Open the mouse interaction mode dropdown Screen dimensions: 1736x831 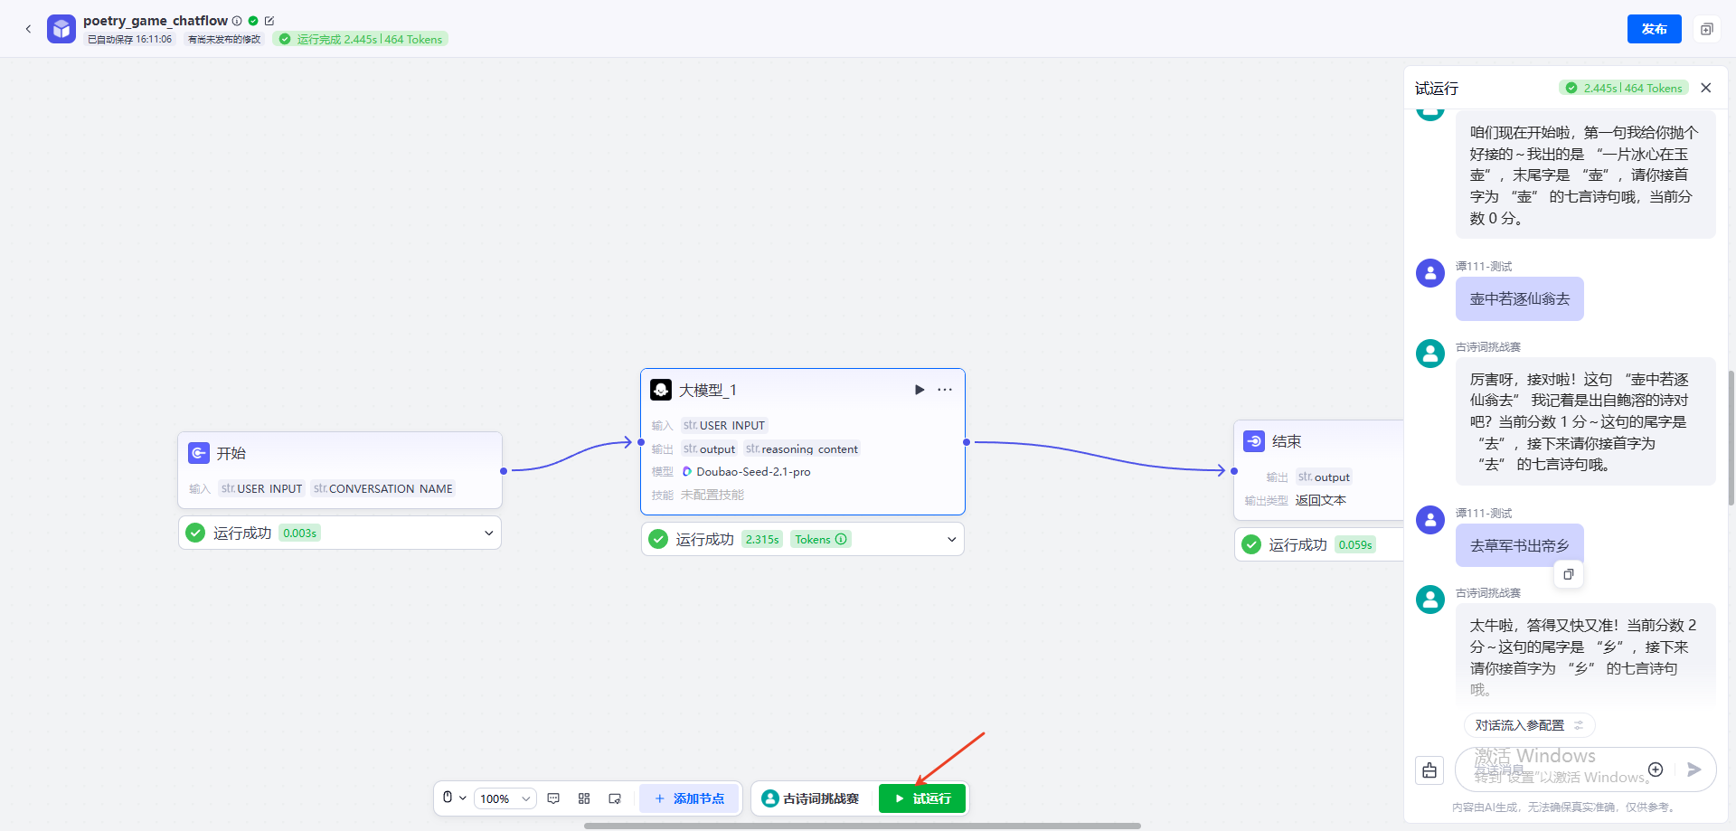click(x=454, y=798)
